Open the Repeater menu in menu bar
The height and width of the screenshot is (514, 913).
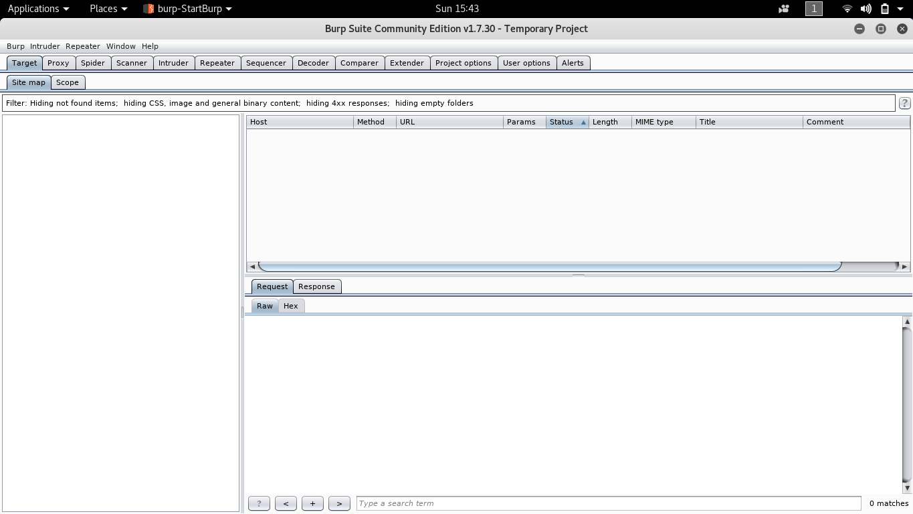coord(83,46)
